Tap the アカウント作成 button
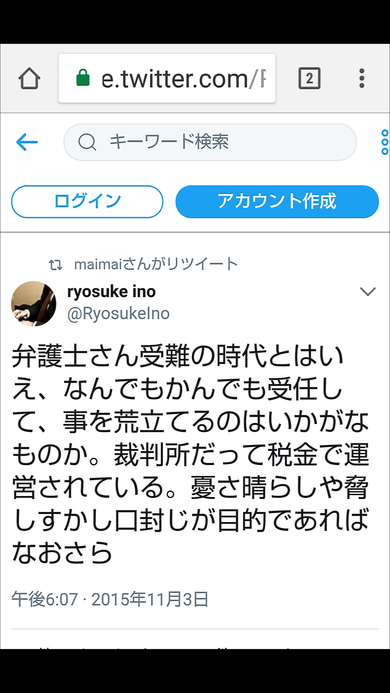The width and height of the screenshot is (390, 693). click(277, 201)
